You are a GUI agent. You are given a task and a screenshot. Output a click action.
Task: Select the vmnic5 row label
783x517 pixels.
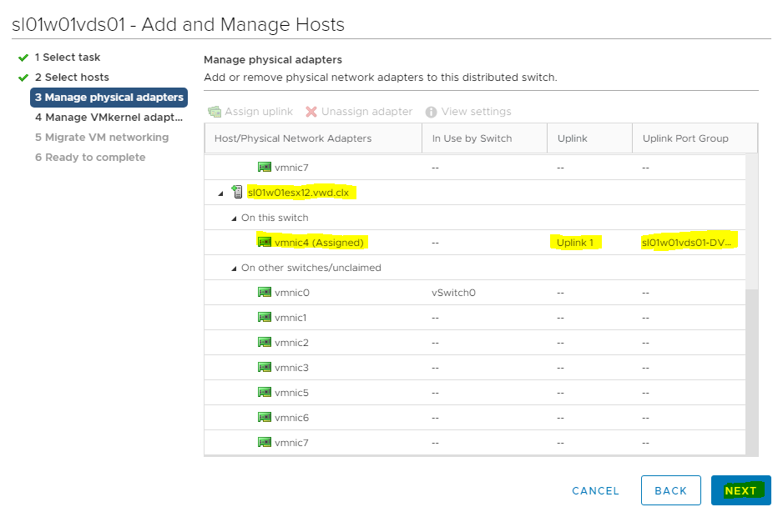click(291, 392)
